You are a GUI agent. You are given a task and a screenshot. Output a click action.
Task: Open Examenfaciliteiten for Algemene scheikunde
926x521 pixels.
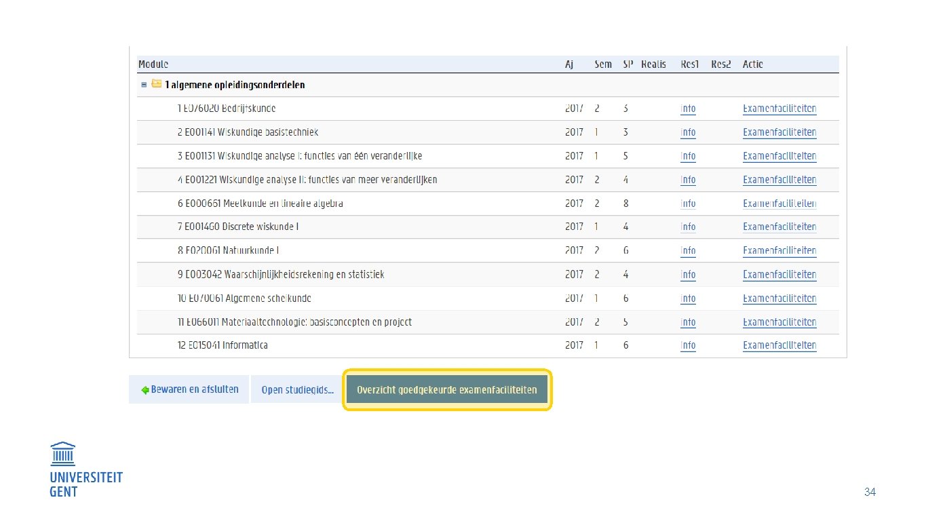point(779,298)
